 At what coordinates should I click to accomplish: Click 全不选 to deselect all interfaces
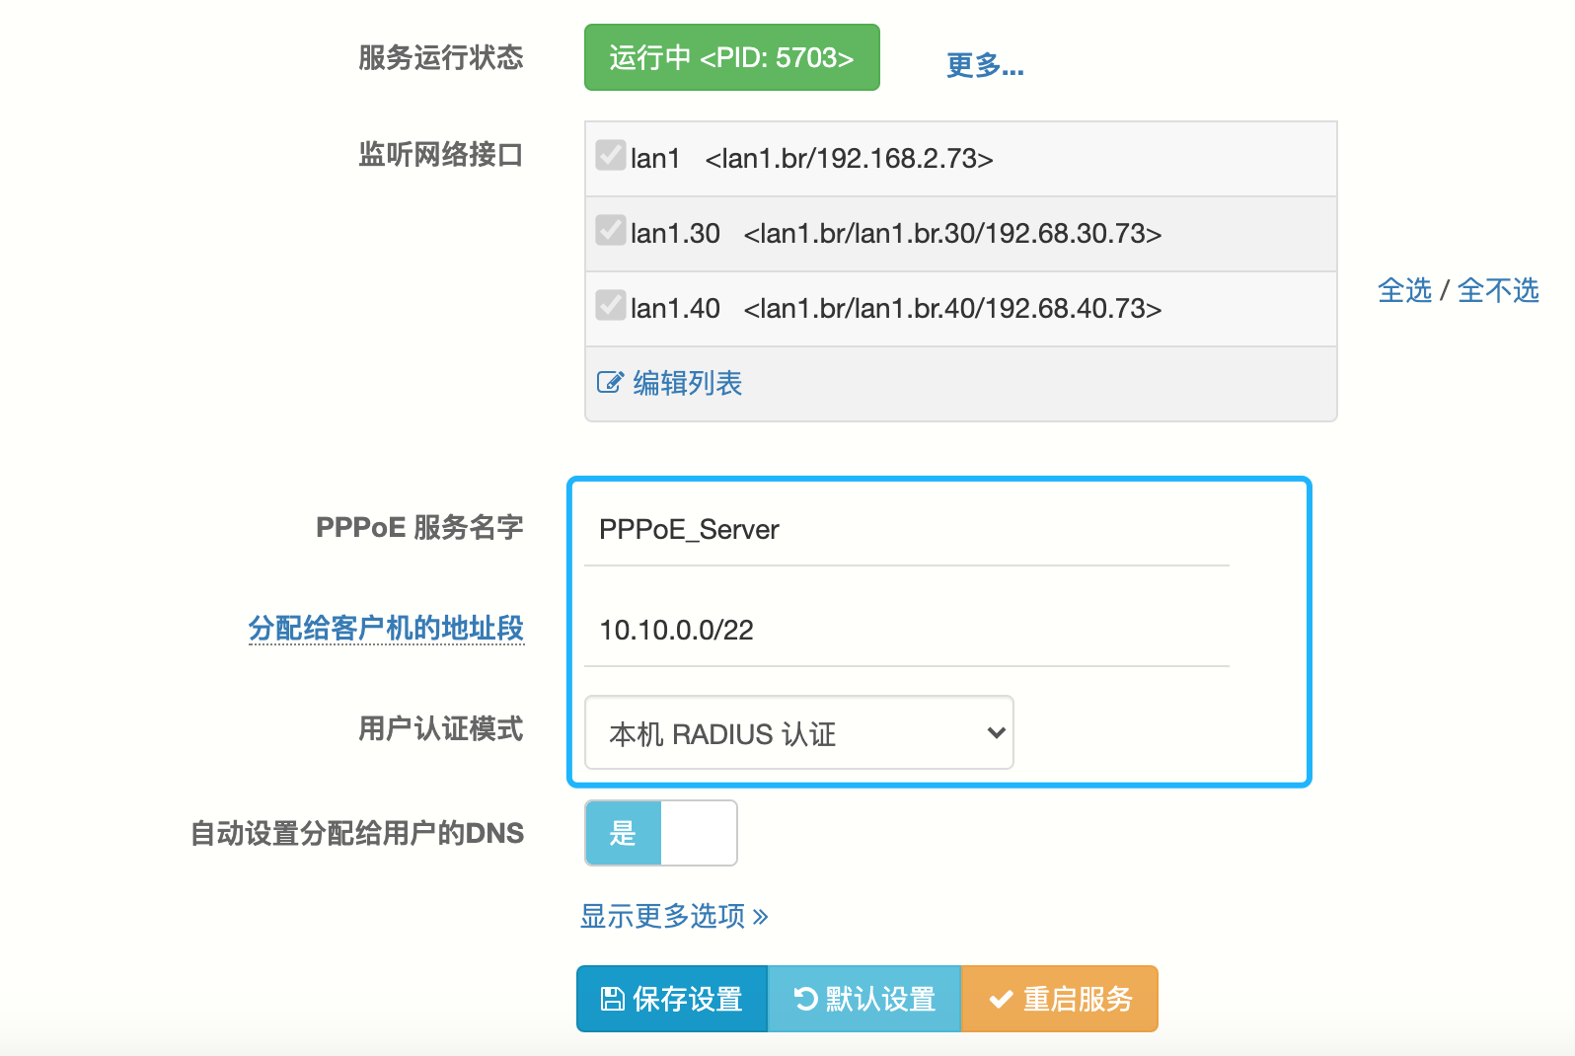1497,290
